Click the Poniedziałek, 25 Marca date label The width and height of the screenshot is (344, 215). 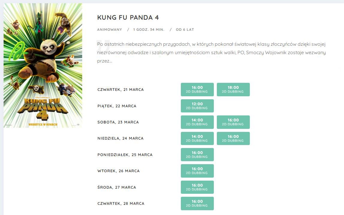pyautogui.click(x=125, y=155)
